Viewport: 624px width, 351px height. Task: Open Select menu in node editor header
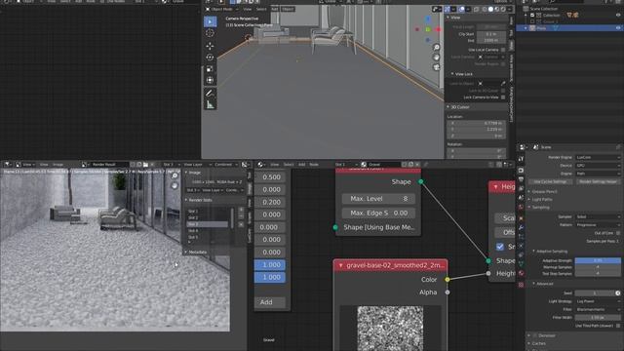click(289, 165)
